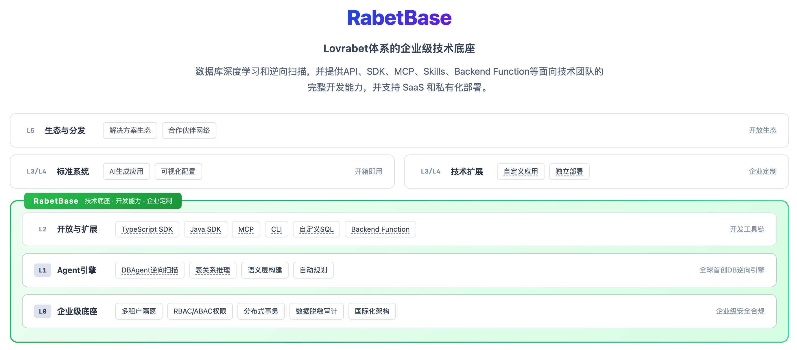Click the 解决方案生态 tag
Image resolution: width=797 pixels, height=350 pixels.
(130, 130)
